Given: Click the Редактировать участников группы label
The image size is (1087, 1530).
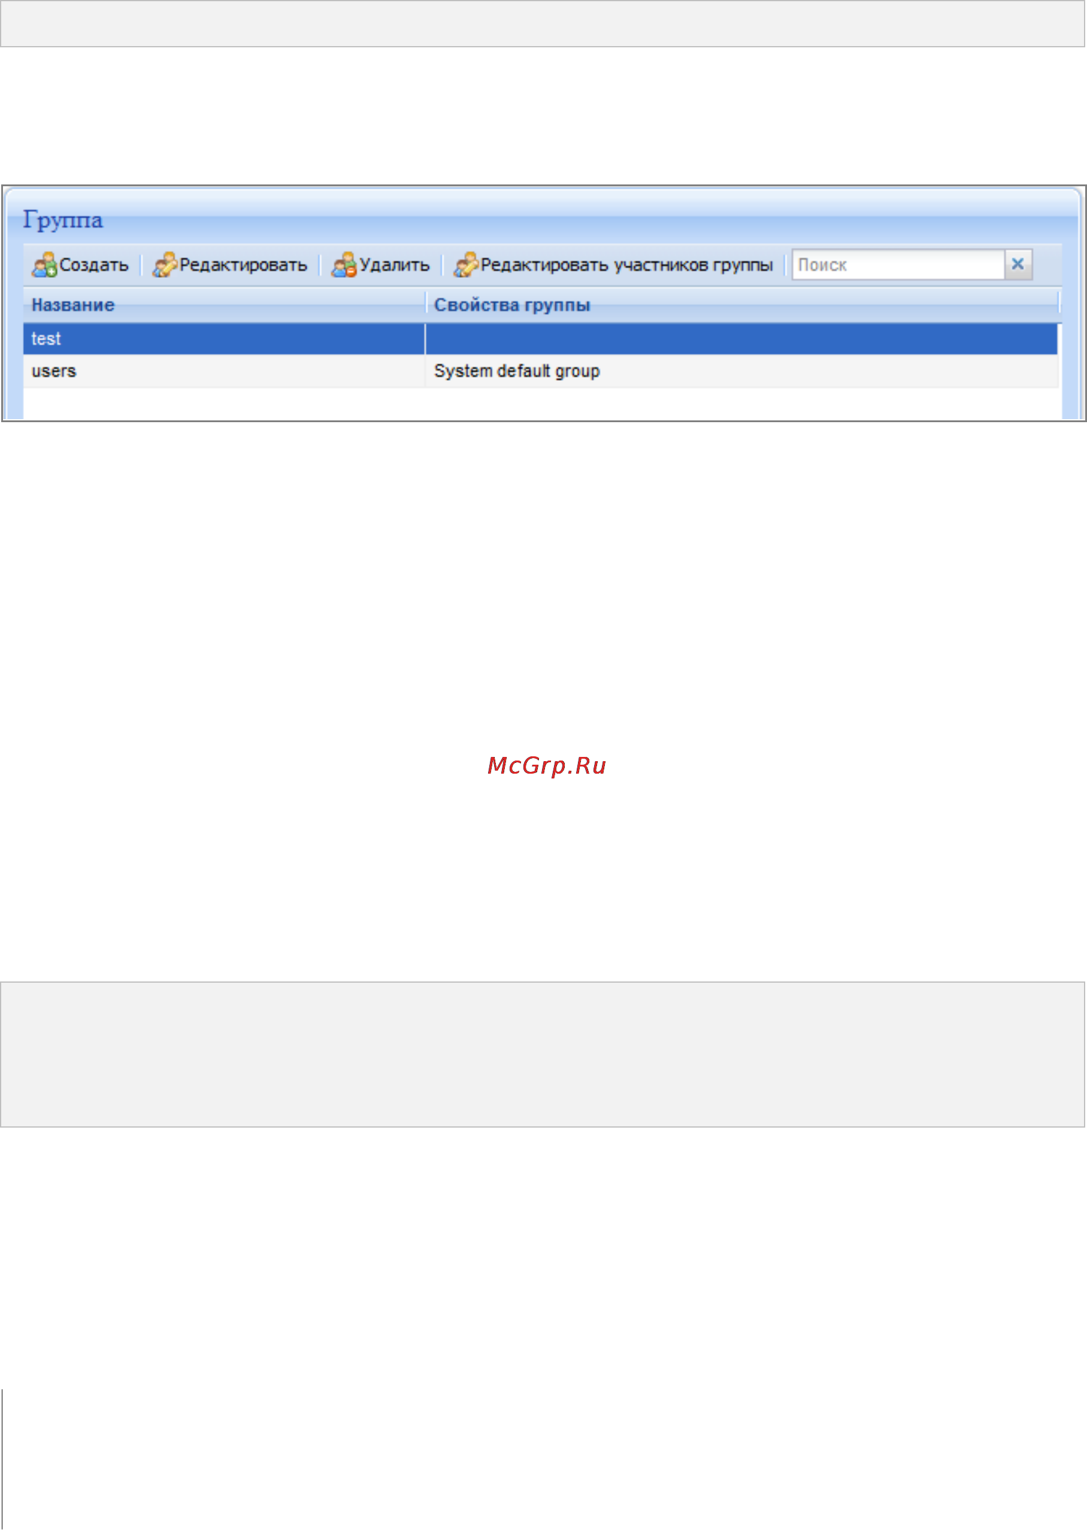Looking at the screenshot, I should click(x=626, y=265).
